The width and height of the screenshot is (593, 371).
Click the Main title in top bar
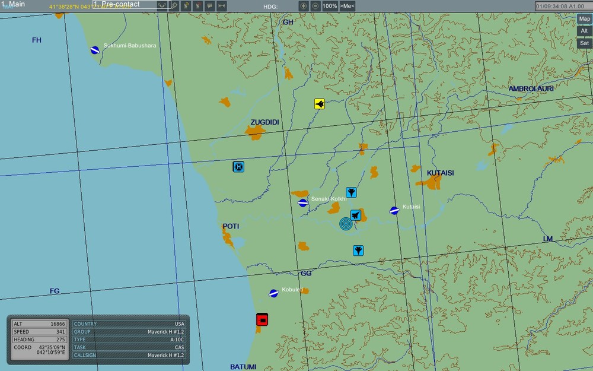click(x=13, y=4)
